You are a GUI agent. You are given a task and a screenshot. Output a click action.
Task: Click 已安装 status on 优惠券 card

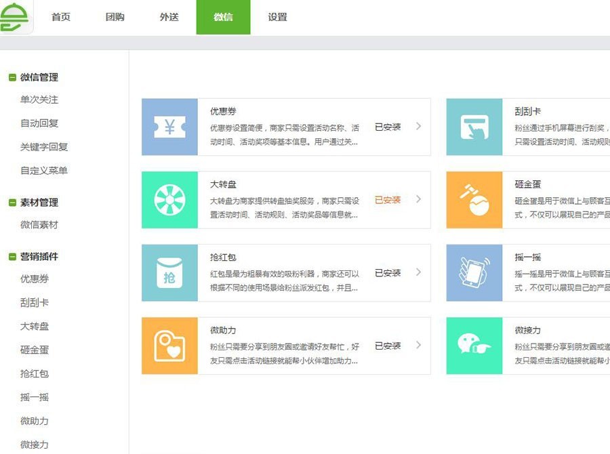pos(388,127)
